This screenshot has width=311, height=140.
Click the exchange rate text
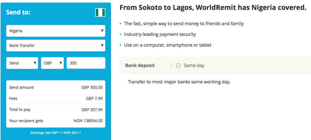[56, 133]
